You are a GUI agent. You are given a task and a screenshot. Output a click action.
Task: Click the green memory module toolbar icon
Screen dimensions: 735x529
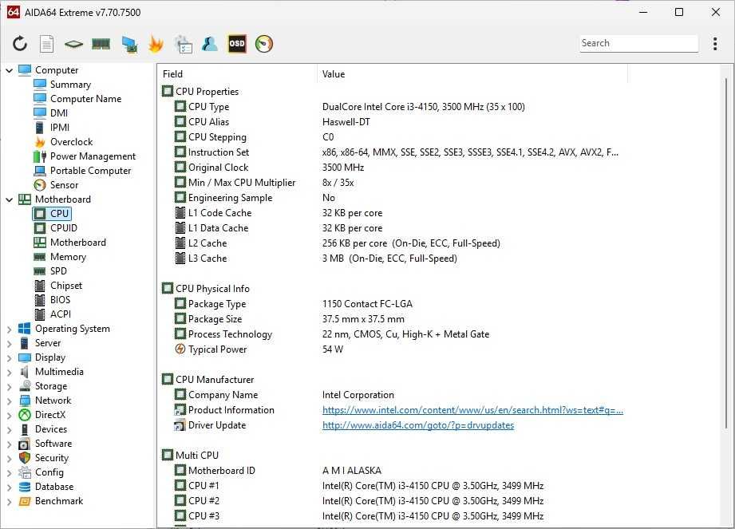[x=101, y=44]
